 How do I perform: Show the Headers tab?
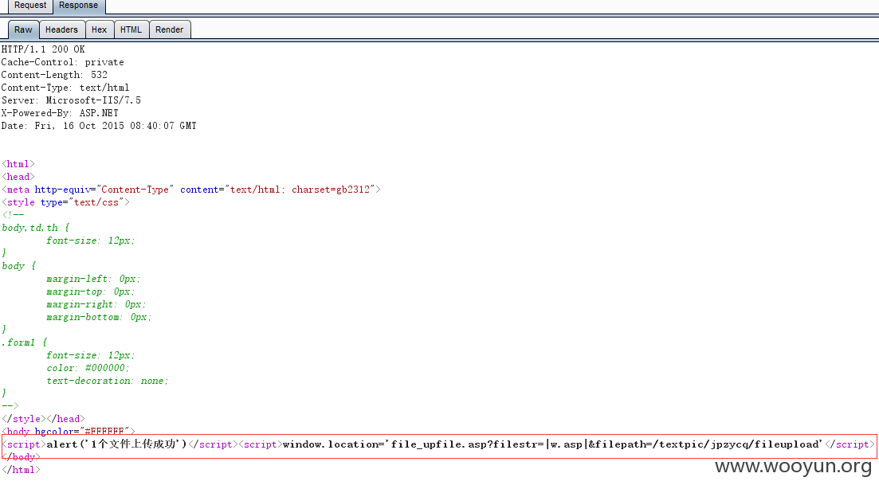tap(61, 29)
